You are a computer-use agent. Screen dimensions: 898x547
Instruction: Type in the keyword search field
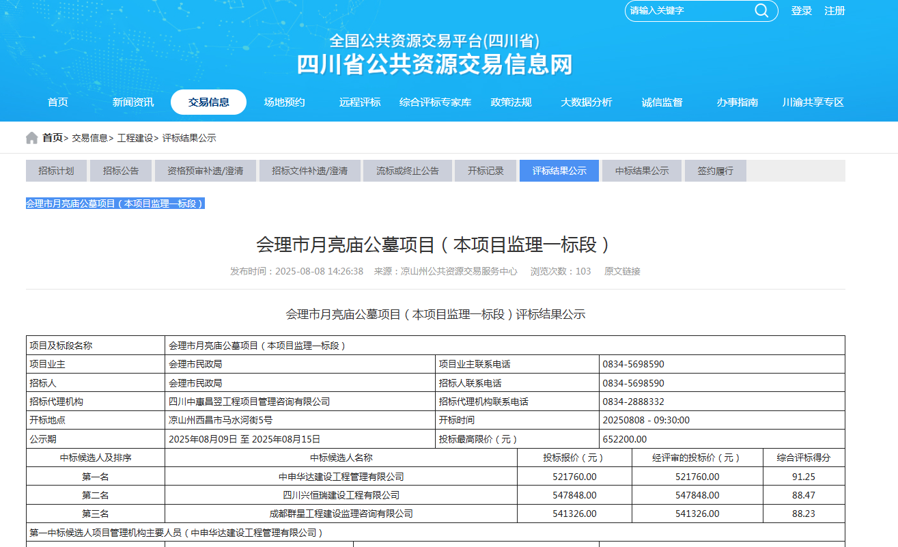686,11
